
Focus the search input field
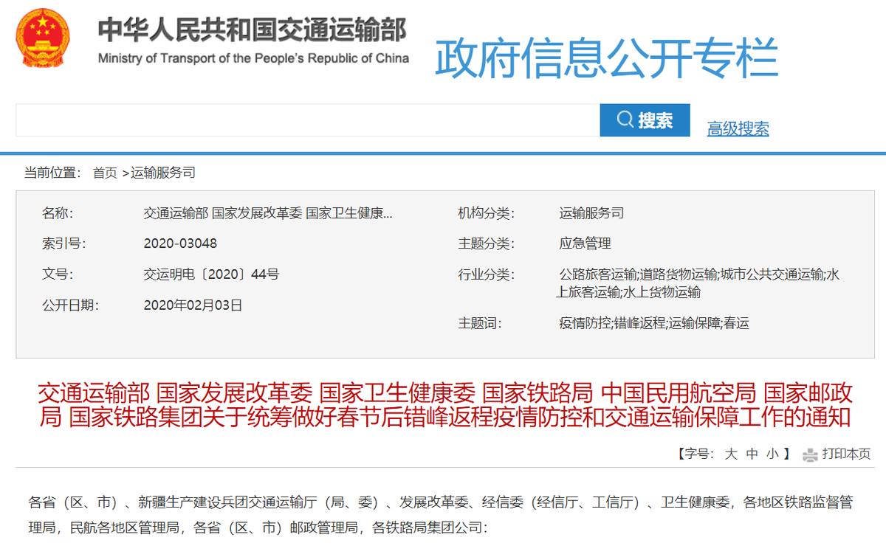tap(308, 120)
